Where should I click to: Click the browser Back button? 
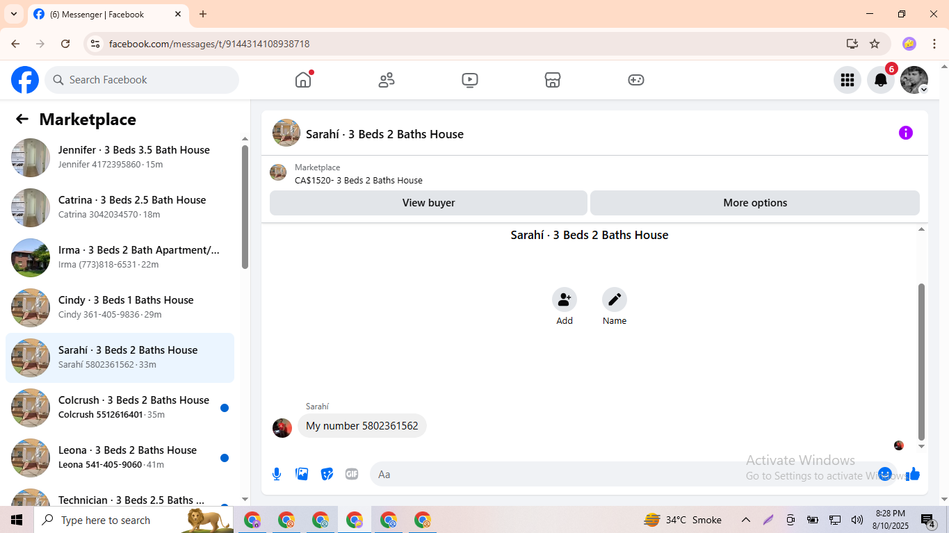point(15,44)
